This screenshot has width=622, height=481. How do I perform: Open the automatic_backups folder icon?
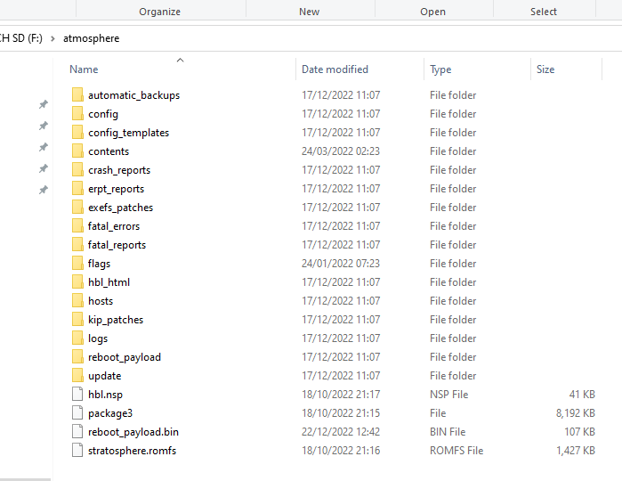[x=77, y=95]
